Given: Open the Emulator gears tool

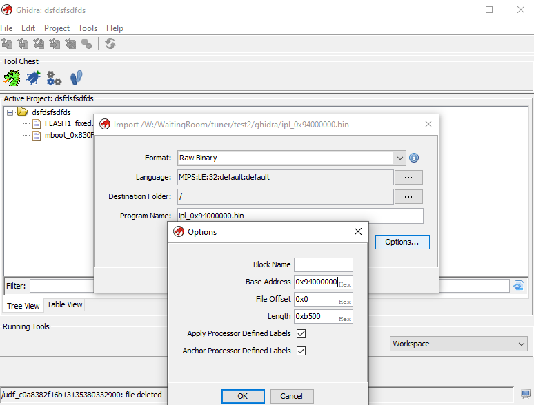Looking at the screenshot, I should pyautogui.click(x=54, y=78).
